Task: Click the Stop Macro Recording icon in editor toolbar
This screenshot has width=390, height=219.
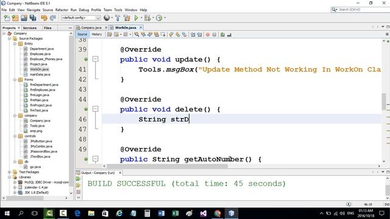Action: click(x=214, y=35)
